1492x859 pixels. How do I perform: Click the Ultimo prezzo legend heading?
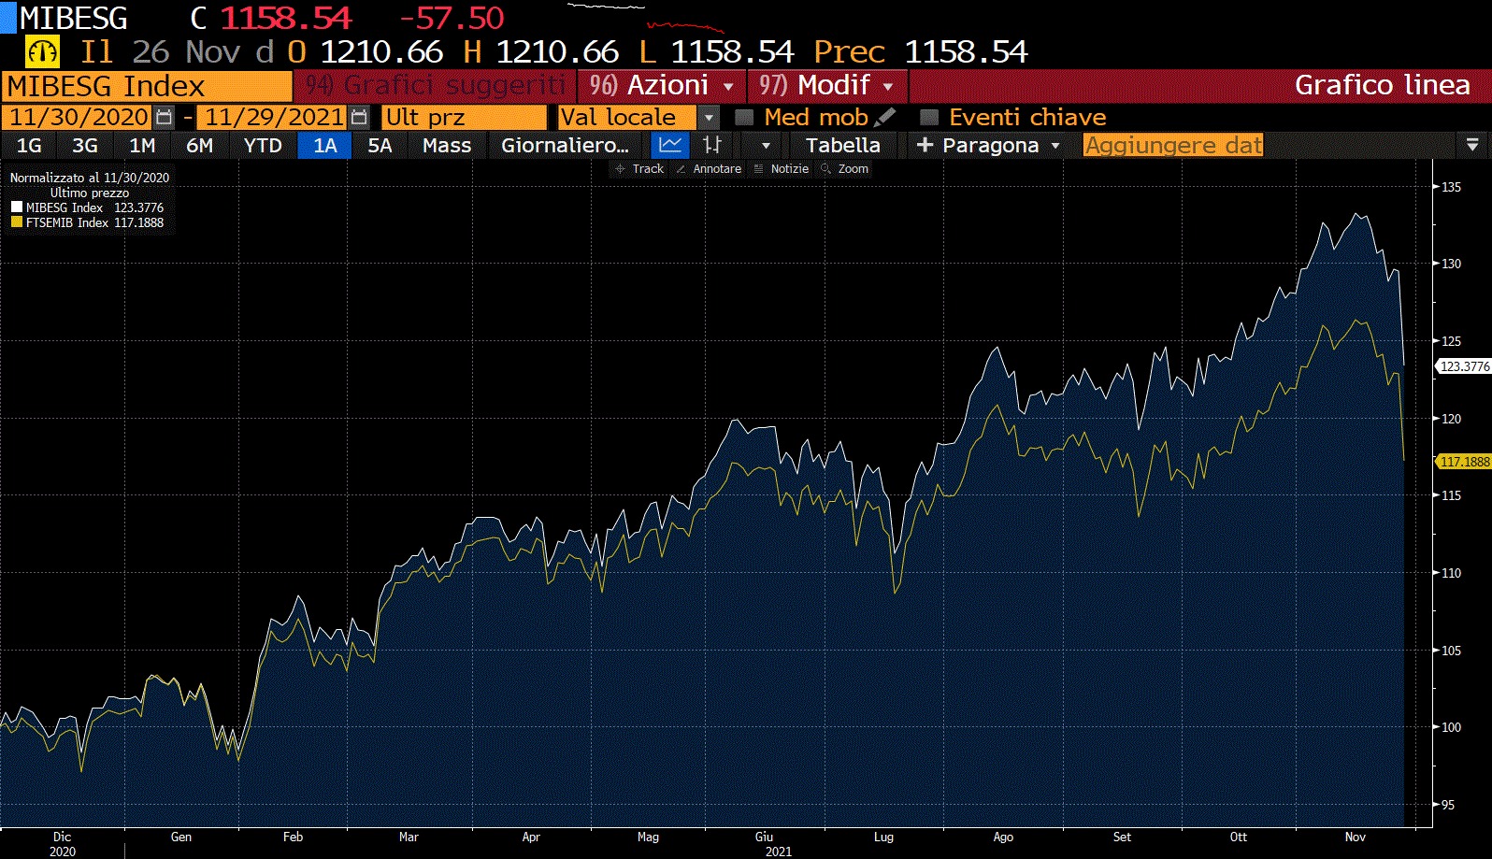[90, 193]
